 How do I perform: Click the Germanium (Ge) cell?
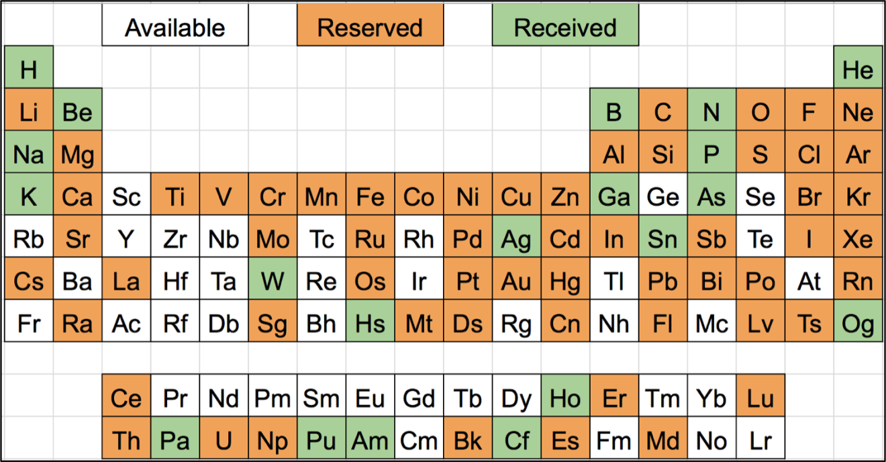(662, 197)
